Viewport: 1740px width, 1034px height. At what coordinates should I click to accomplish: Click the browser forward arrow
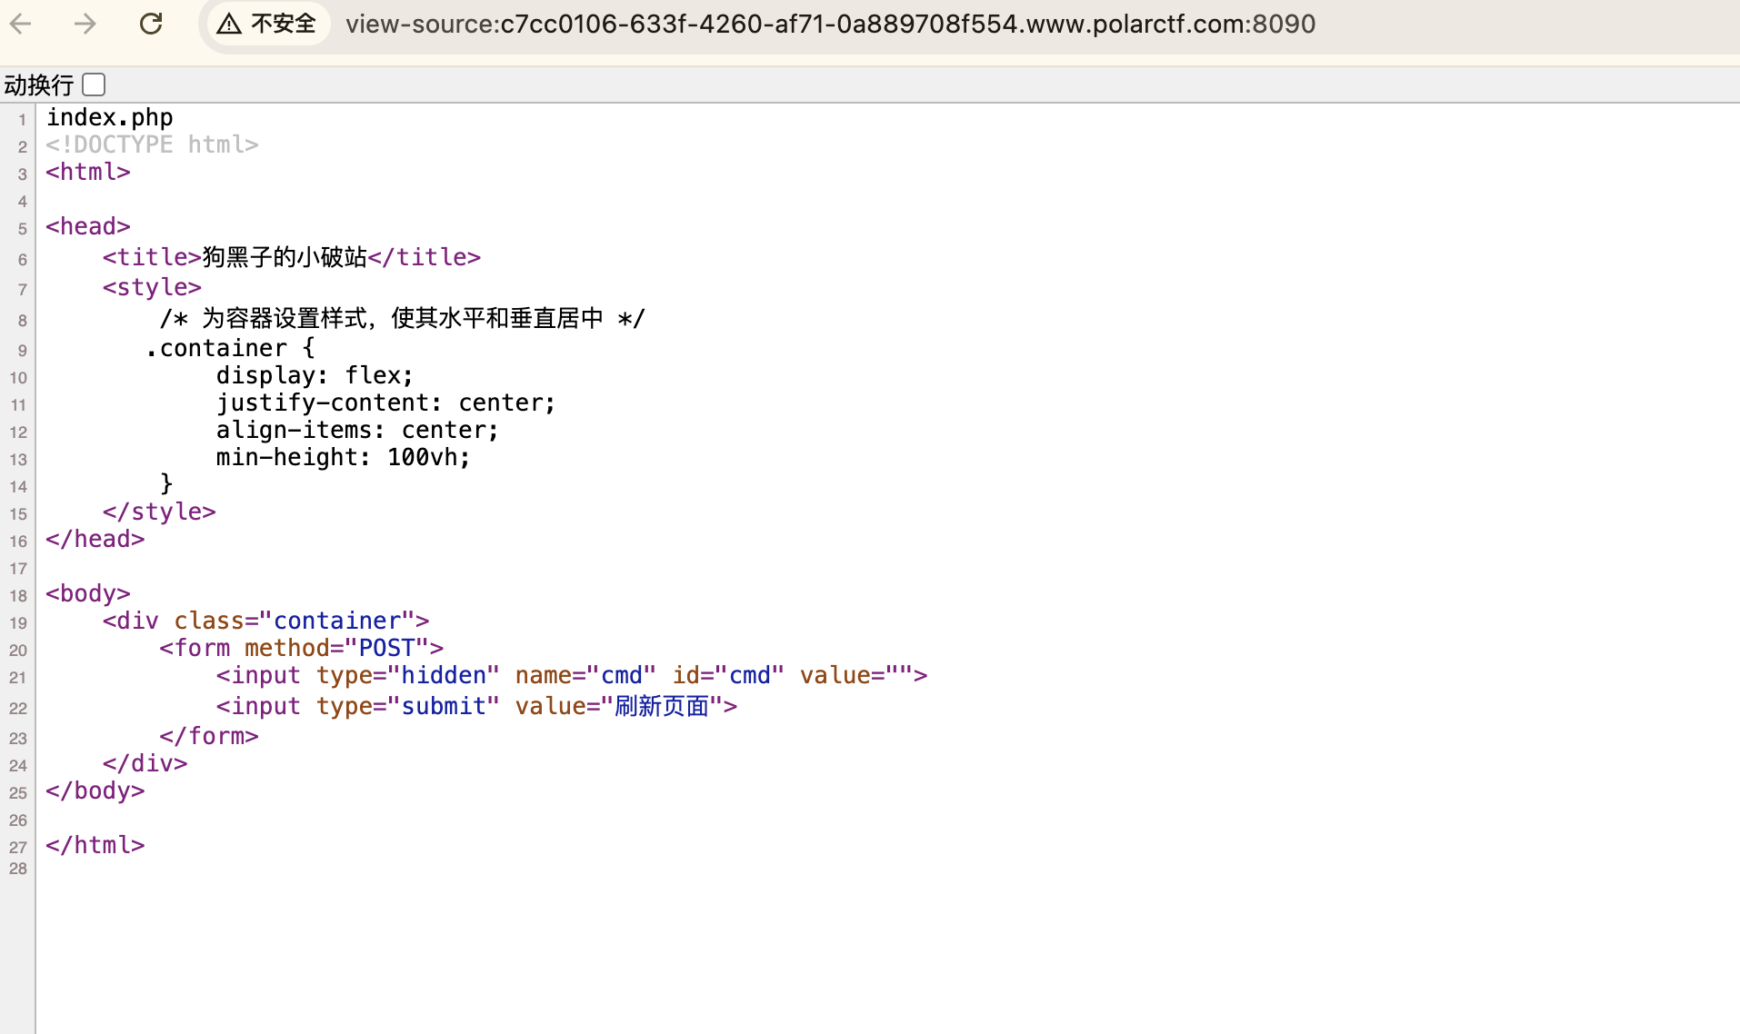(85, 24)
